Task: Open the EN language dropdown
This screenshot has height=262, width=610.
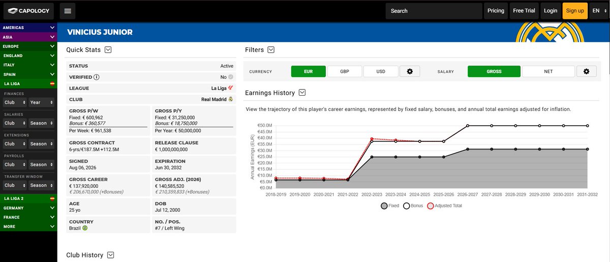Action: [599, 11]
